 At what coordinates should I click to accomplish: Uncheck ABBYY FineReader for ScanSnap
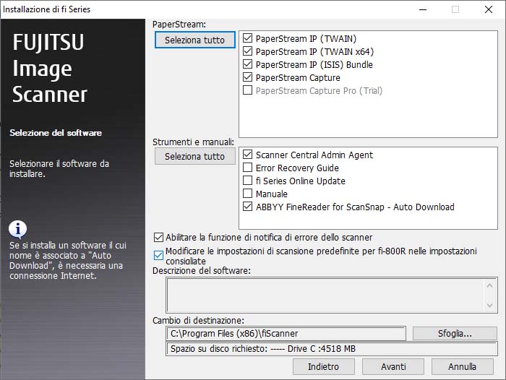coord(248,207)
